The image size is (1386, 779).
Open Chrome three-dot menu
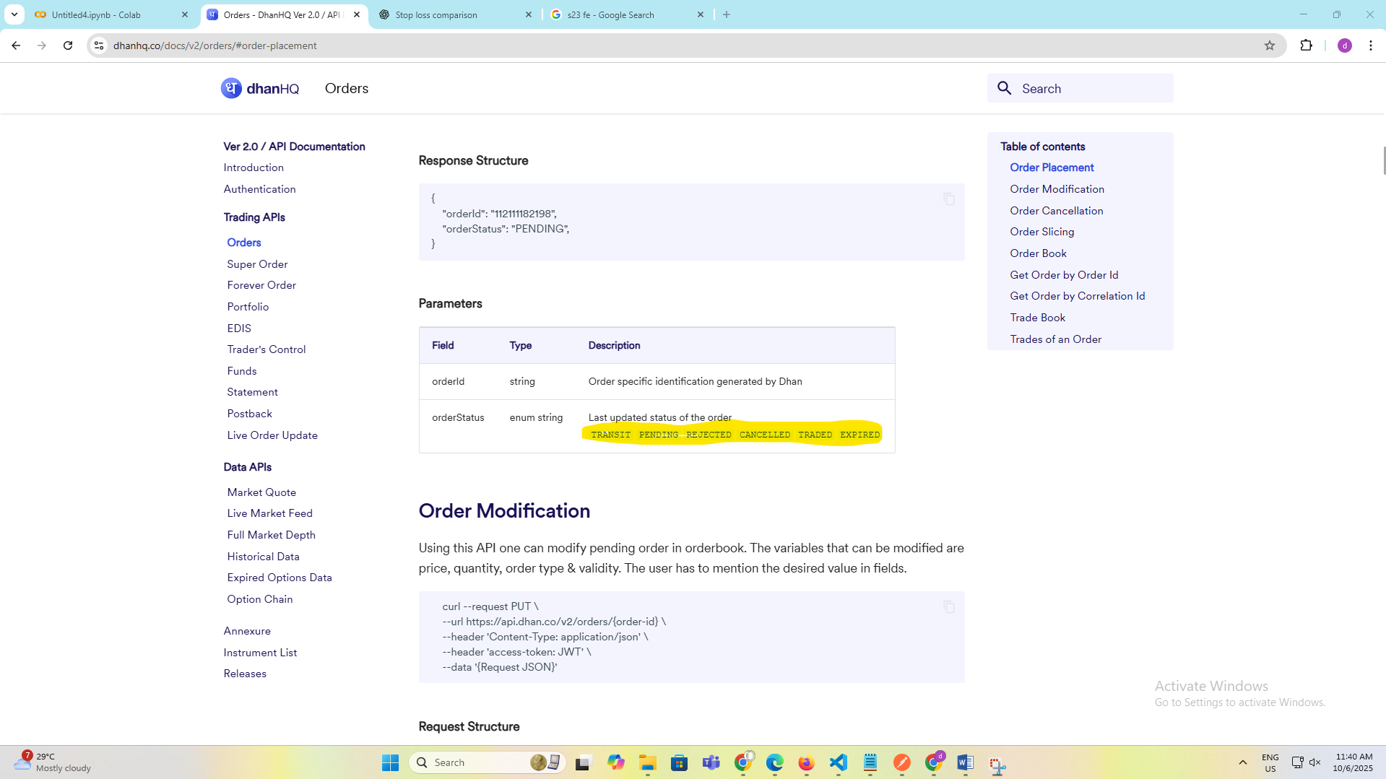tap(1370, 45)
